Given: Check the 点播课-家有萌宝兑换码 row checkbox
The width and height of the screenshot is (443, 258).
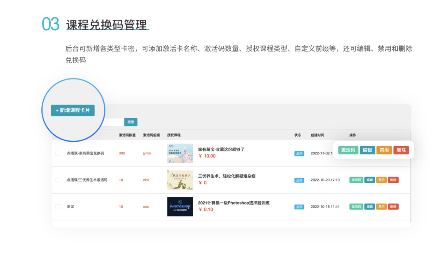Looking at the screenshot, I should click(58, 153).
